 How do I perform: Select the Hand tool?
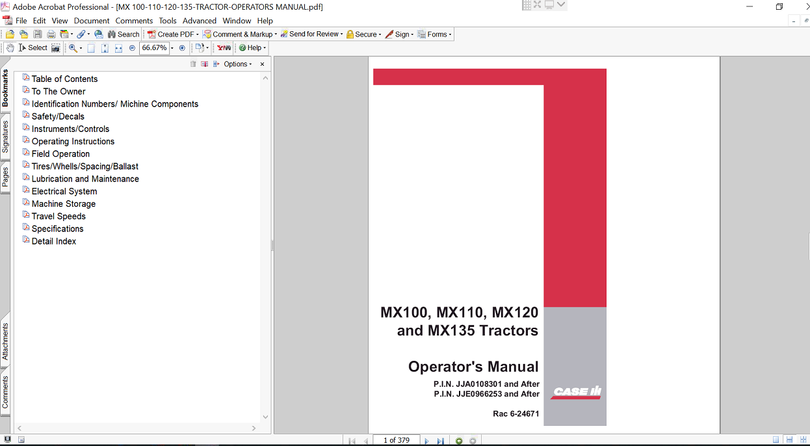pos(10,48)
